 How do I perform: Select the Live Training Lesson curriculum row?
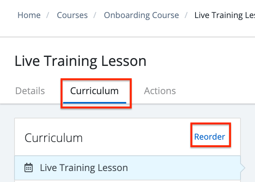(127, 168)
